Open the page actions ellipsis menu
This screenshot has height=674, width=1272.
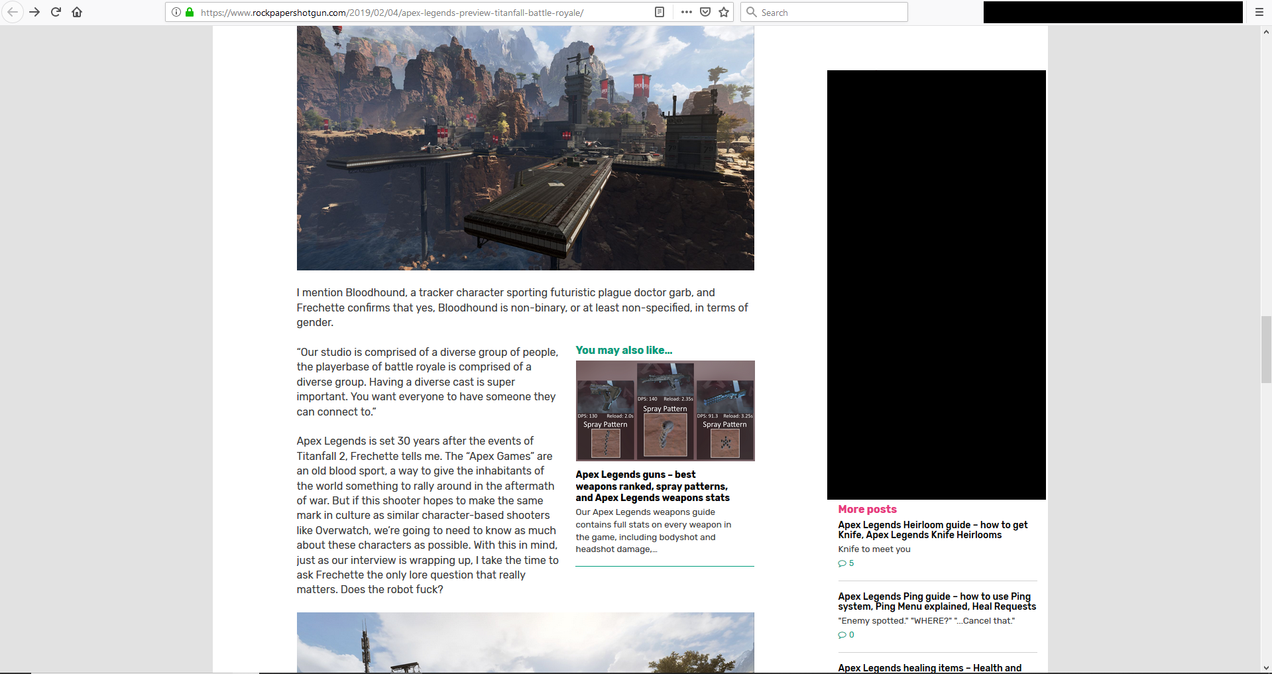(687, 12)
